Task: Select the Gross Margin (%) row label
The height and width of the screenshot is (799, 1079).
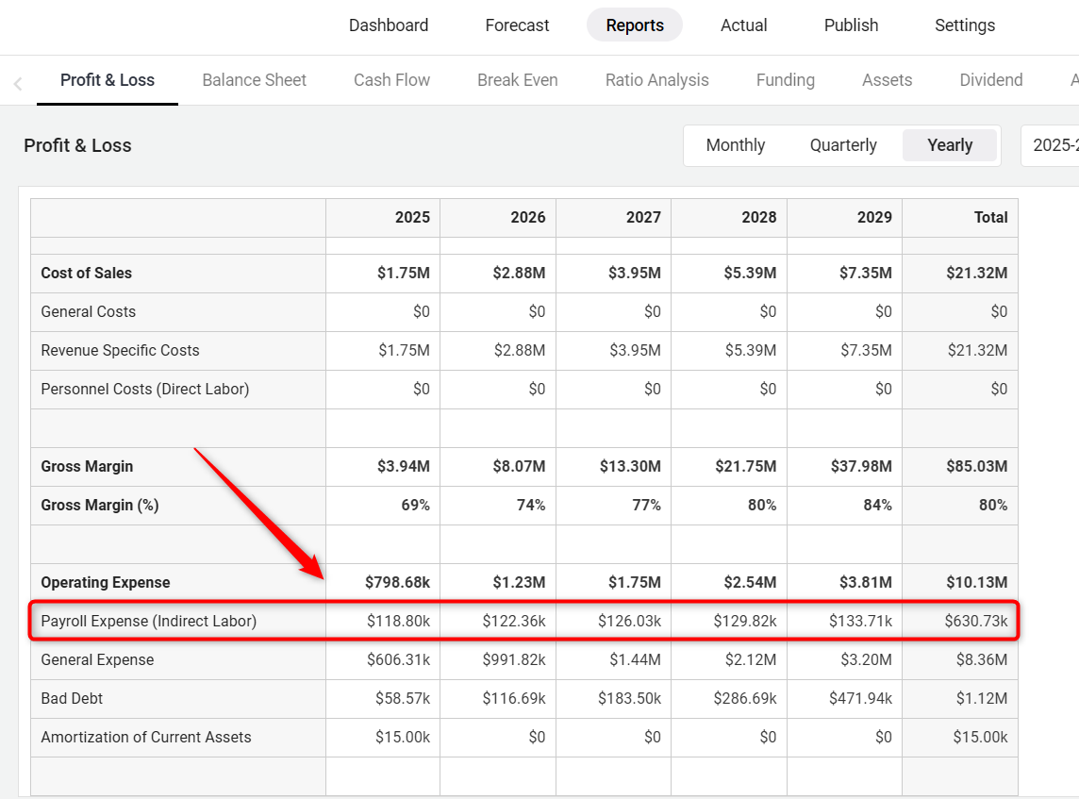Action: (x=100, y=505)
